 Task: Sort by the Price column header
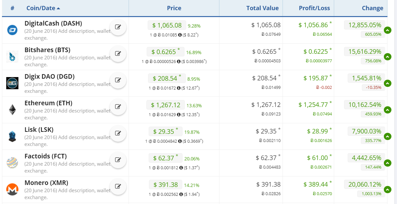(x=174, y=8)
